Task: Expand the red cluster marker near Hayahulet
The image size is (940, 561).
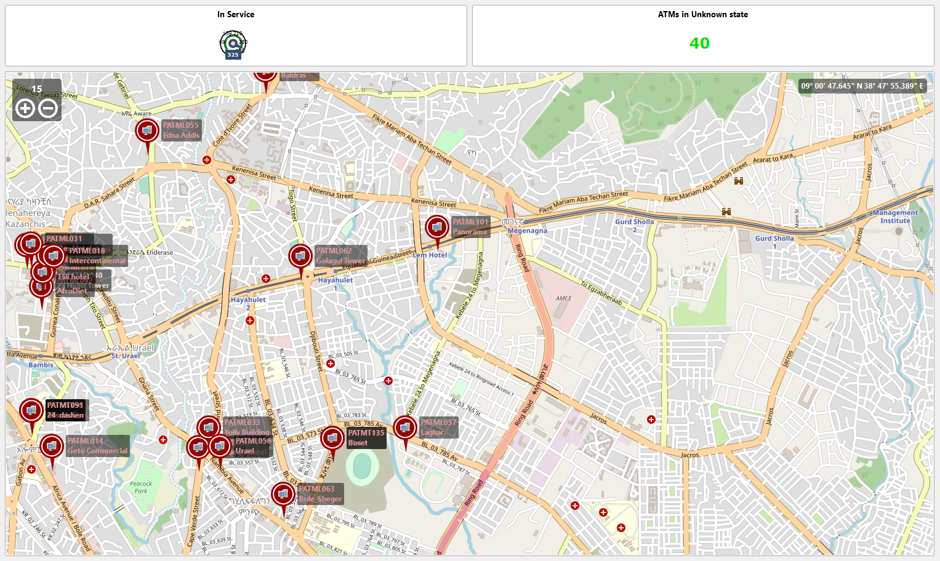Action: click(265, 278)
